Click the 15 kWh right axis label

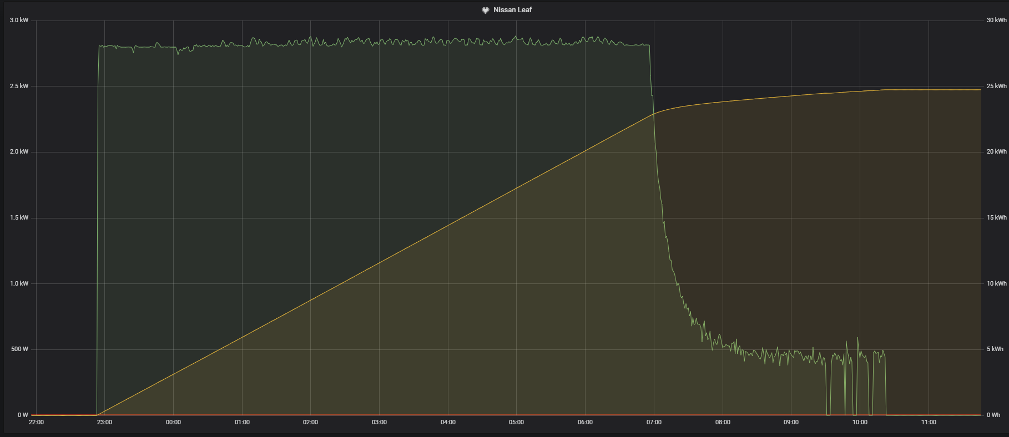[x=996, y=218]
